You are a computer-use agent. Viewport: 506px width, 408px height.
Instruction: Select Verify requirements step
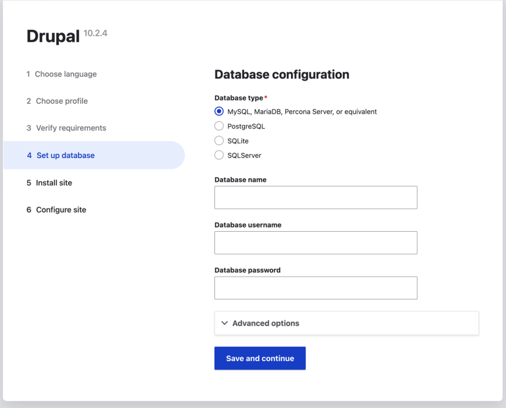[x=66, y=128]
